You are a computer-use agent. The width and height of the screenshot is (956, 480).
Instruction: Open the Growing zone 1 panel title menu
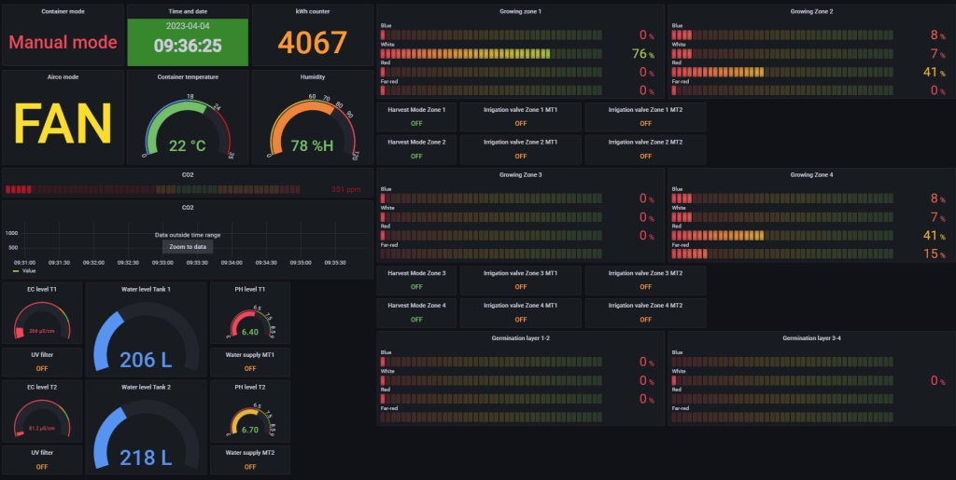coord(520,11)
